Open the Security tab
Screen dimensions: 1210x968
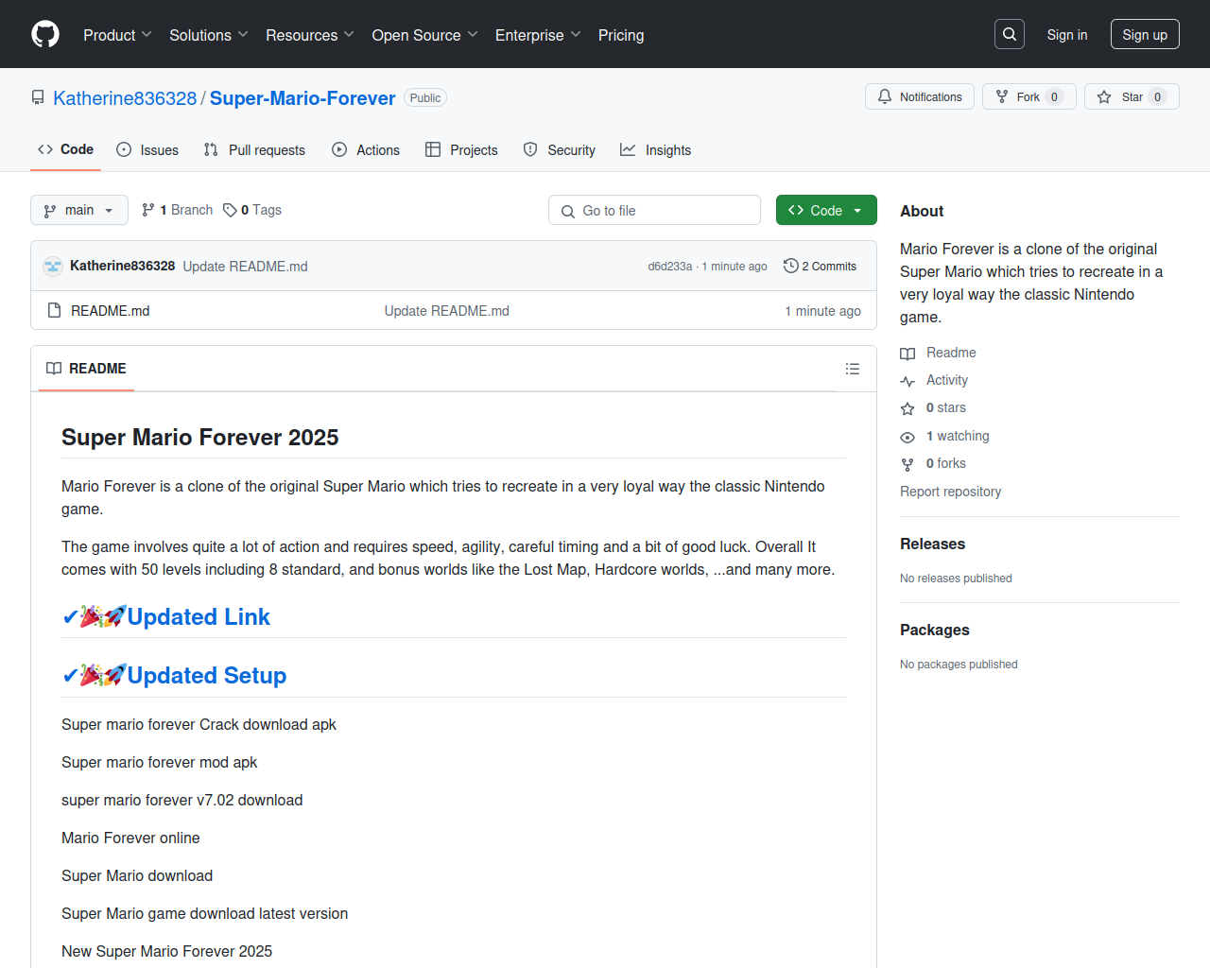pyautogui.click(x=560, y=150)
